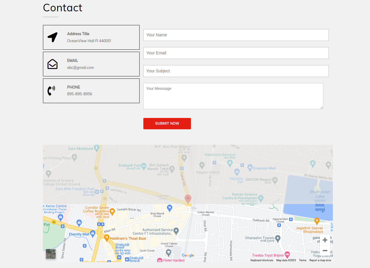Click Report a map error link
The image size is (370, 268).
pos(320,260)
